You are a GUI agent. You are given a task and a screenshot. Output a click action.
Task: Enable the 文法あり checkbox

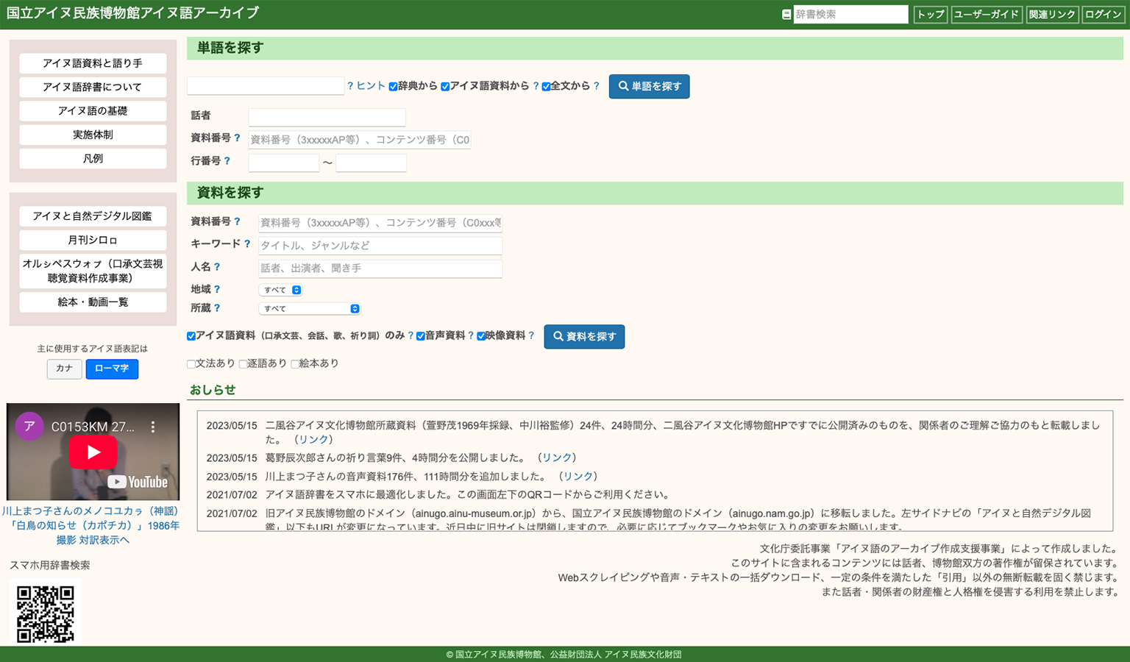[191, 363]
